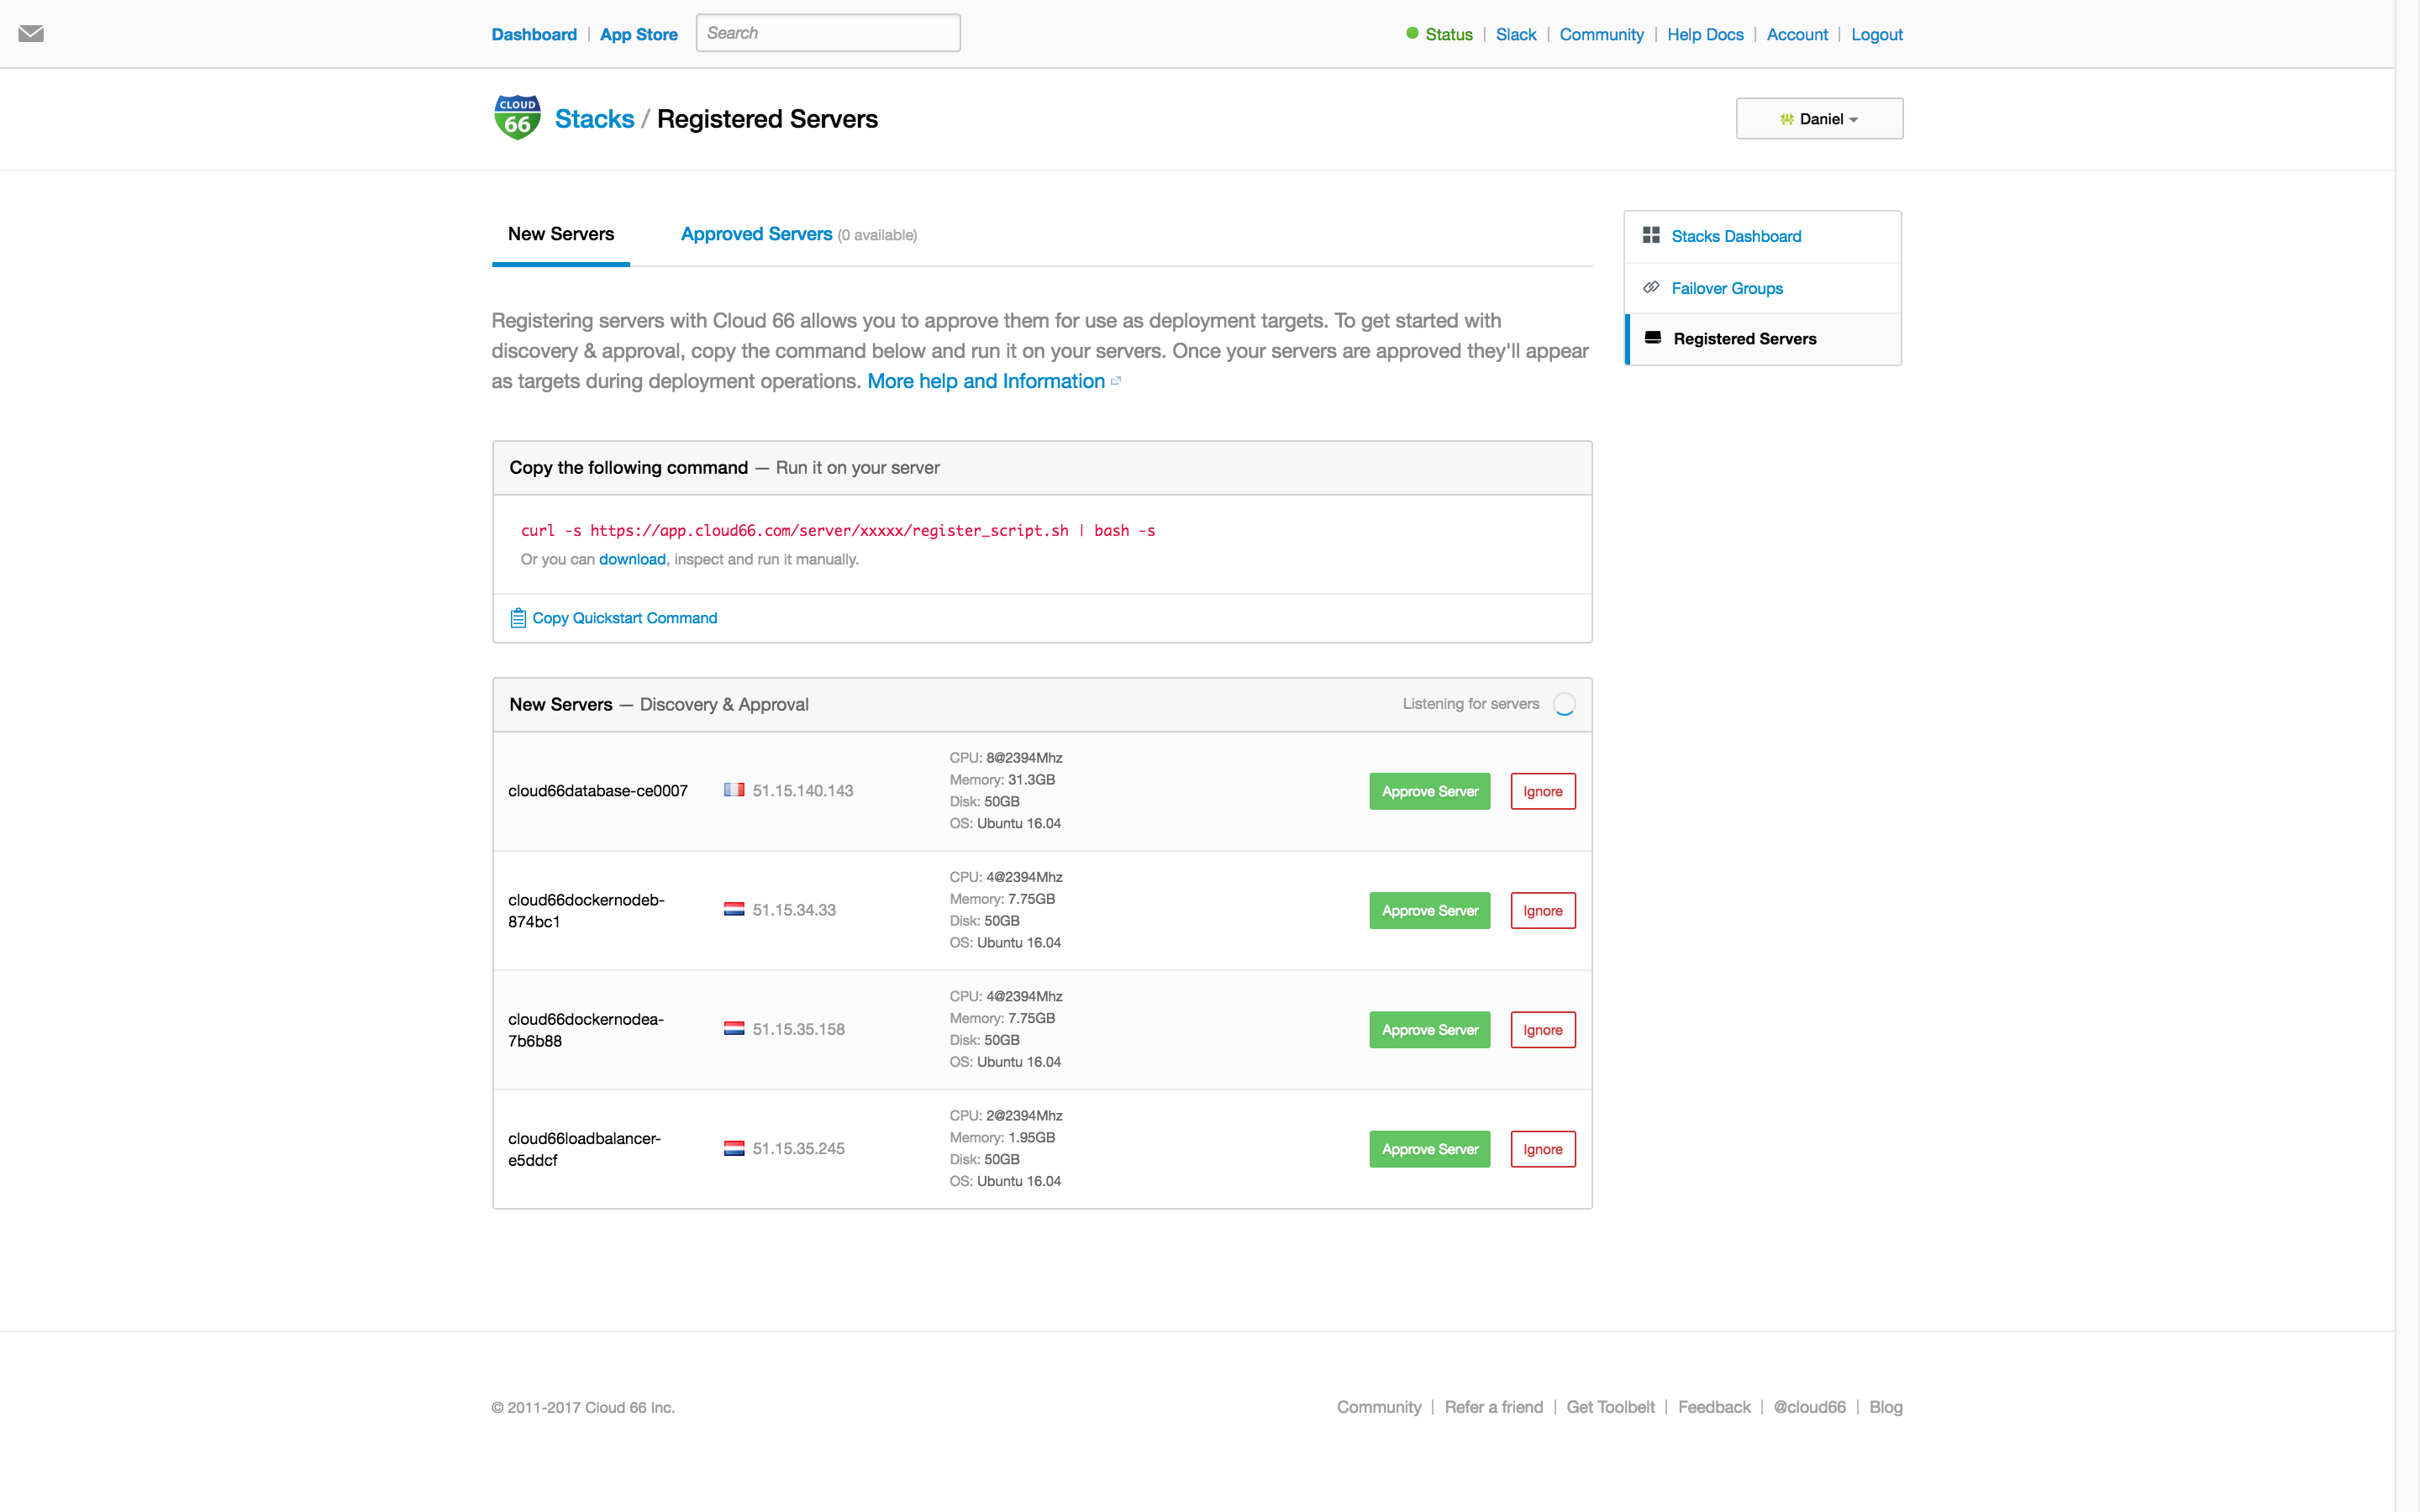The width and height of the screenshot is (2420, 1512).
Task: Switch to the Approved Servers tab
Action: point(756,234)
